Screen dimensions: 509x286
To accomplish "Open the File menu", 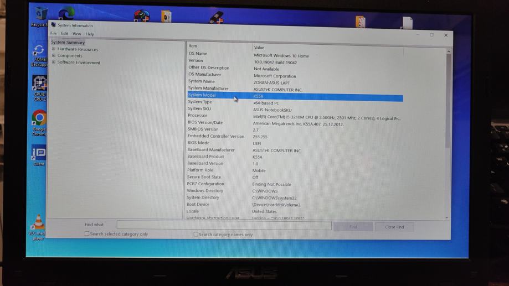I will pos(54,33).
